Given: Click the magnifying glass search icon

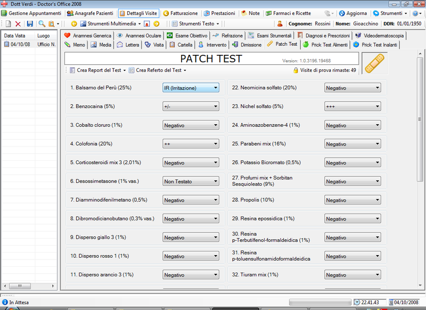Looking at the screenshot, I should point(42,24).
